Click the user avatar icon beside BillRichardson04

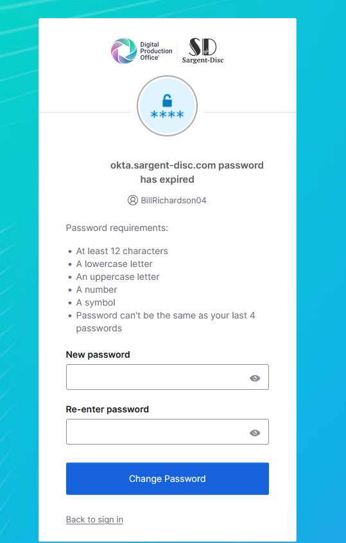pos(133,200)
